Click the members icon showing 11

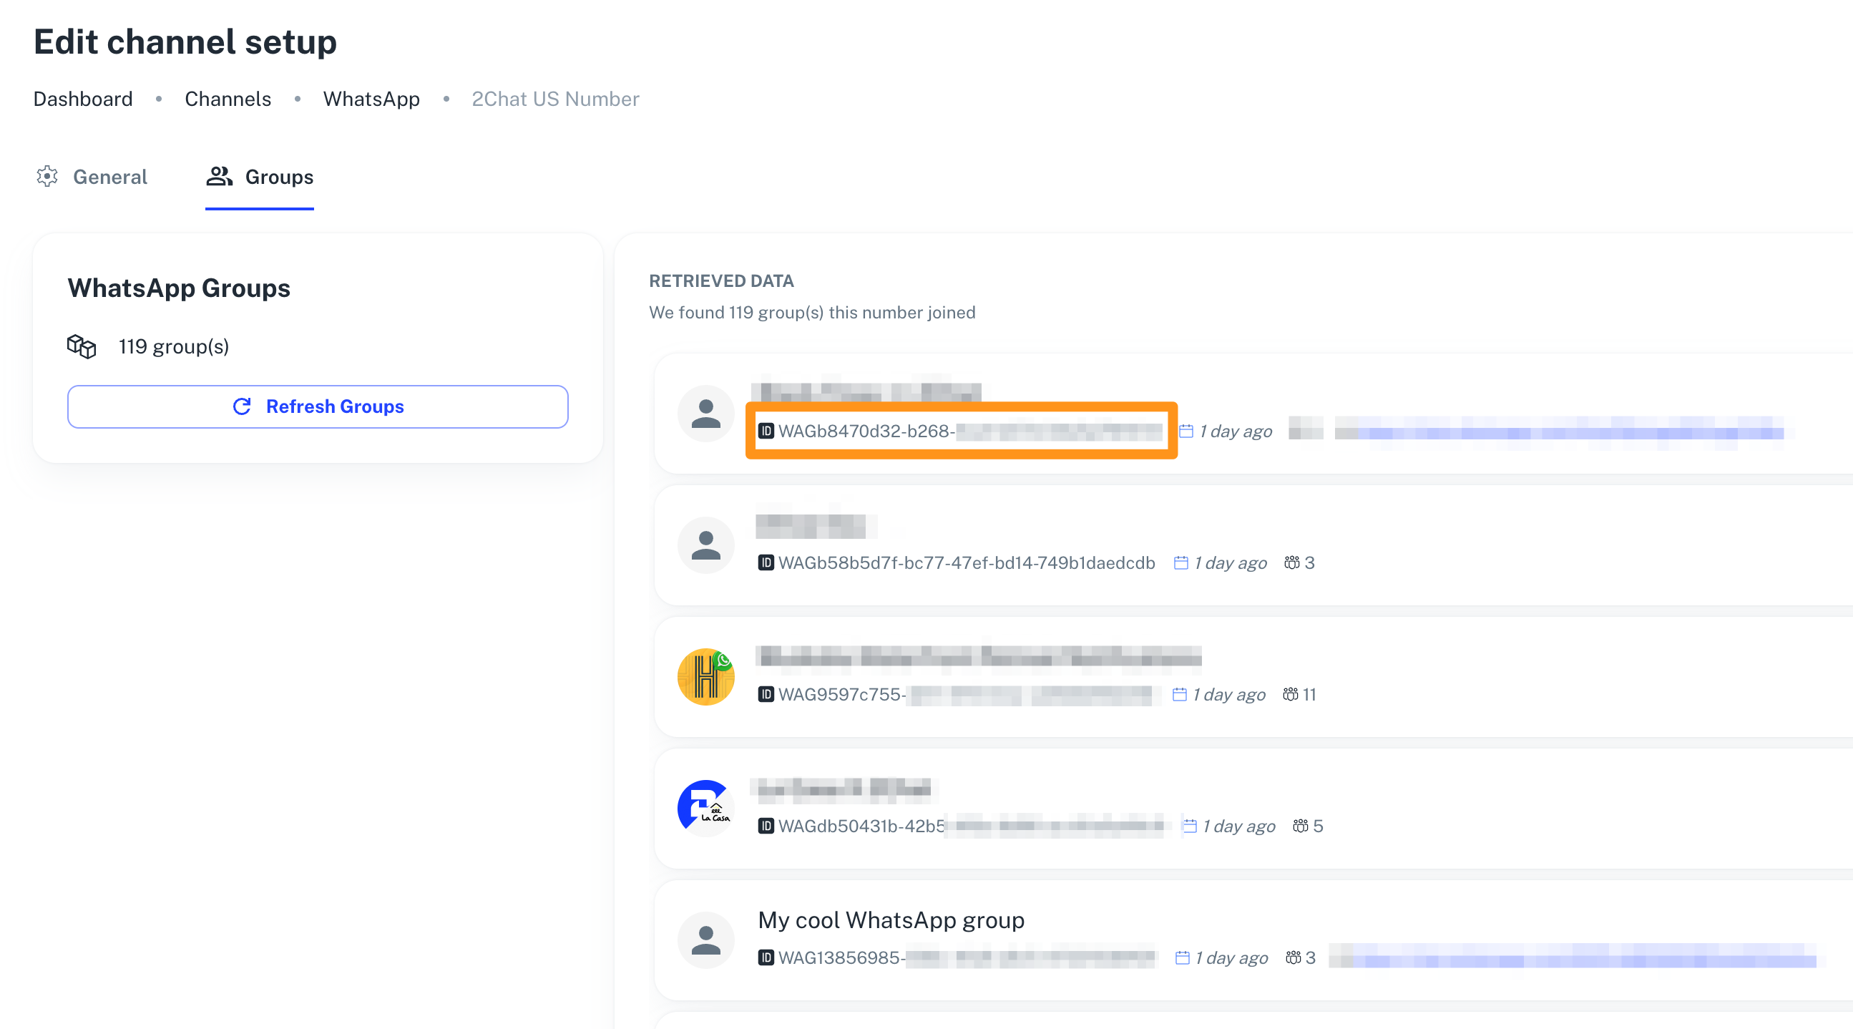tap(1291, 695)
